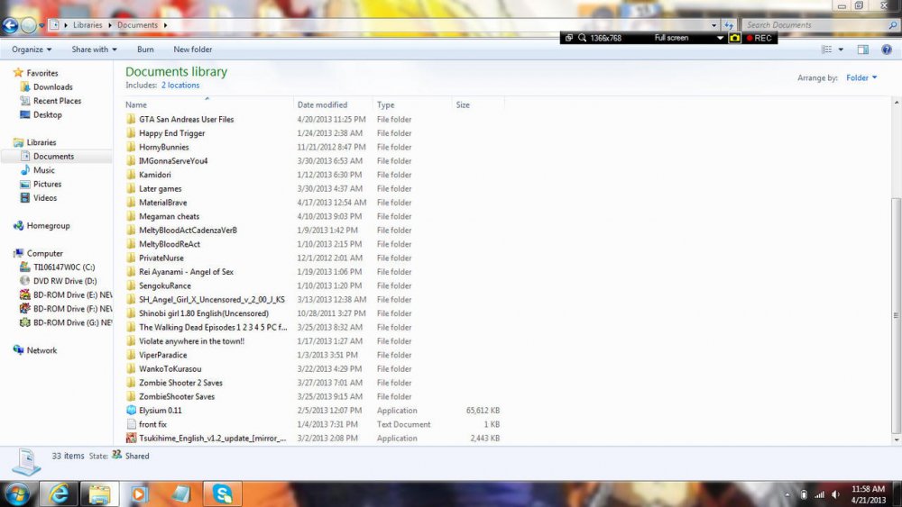
Task: Sort by the Date modified column header
Action: pyautogui.click(x=322, y=105)
